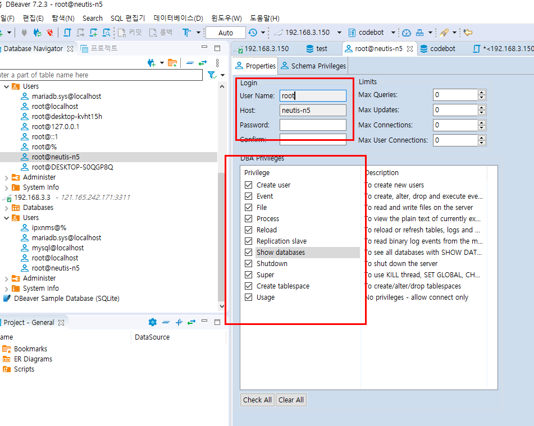The image size is (534, 426).
Task: Create new folder in Database Navigator
Action: coord(172,63)
